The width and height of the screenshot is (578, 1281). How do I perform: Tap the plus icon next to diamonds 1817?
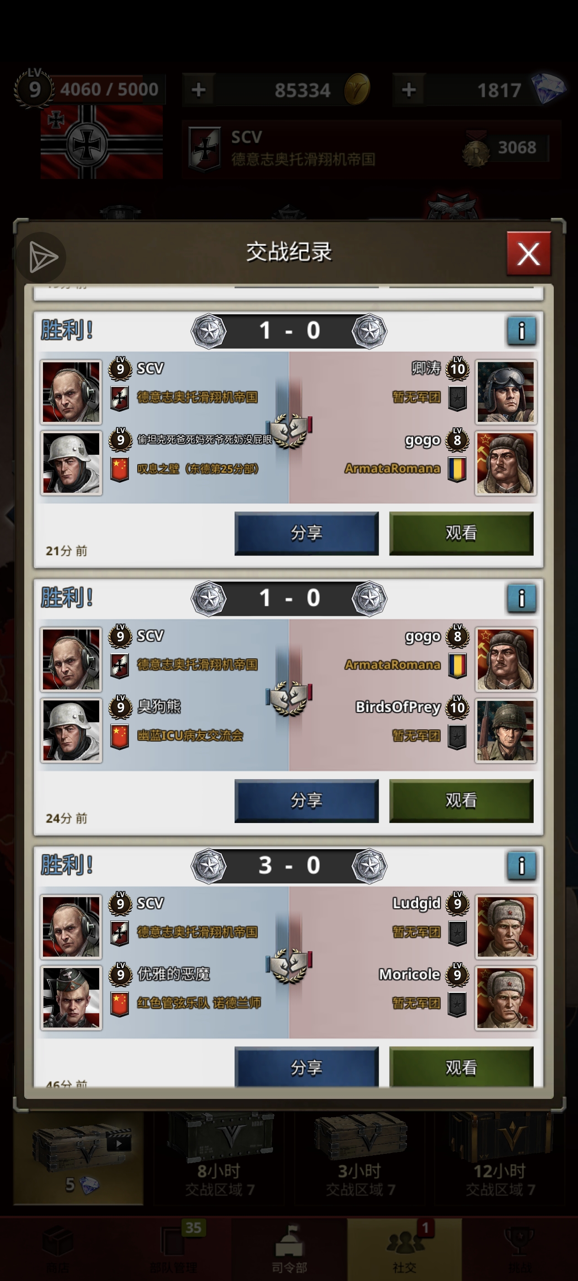click(408, 90)
